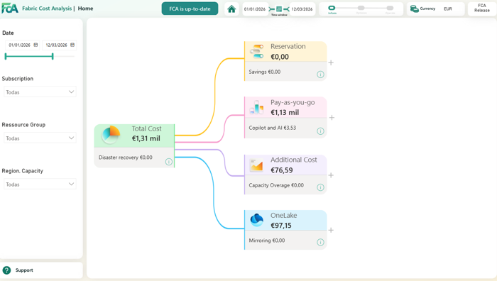Expand the Additional Cost card with plus
The image size is (497, 281).
click(x=331, y=175)
